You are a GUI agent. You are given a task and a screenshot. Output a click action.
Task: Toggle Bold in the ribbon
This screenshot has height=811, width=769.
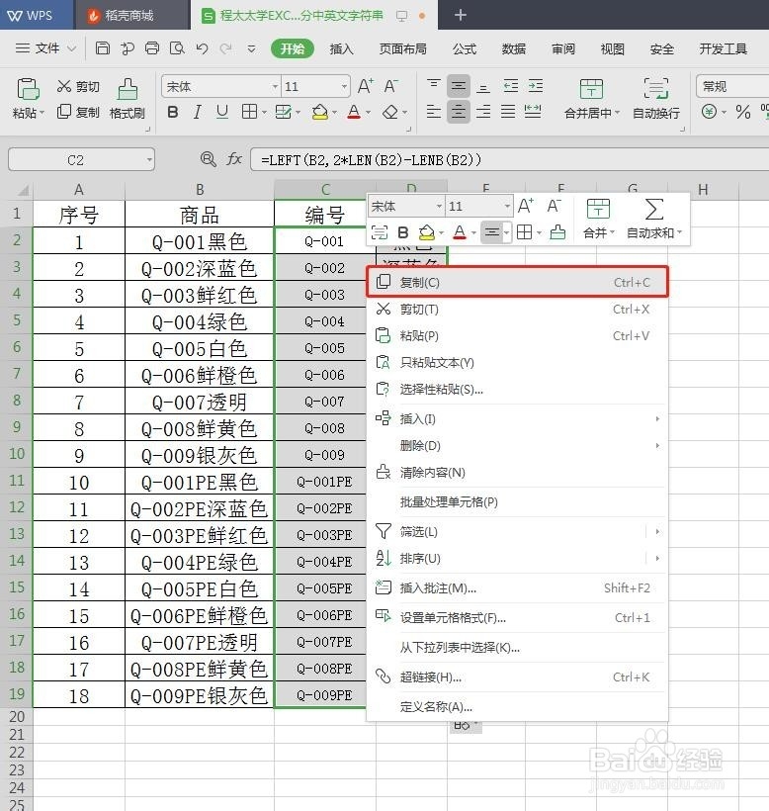173,112
